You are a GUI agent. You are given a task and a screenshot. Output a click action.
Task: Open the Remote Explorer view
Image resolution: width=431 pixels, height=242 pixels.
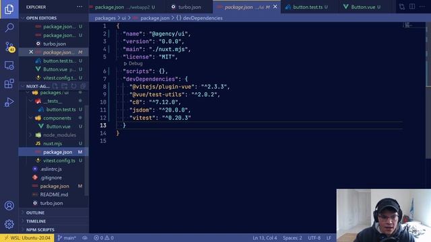coord(9,66)
